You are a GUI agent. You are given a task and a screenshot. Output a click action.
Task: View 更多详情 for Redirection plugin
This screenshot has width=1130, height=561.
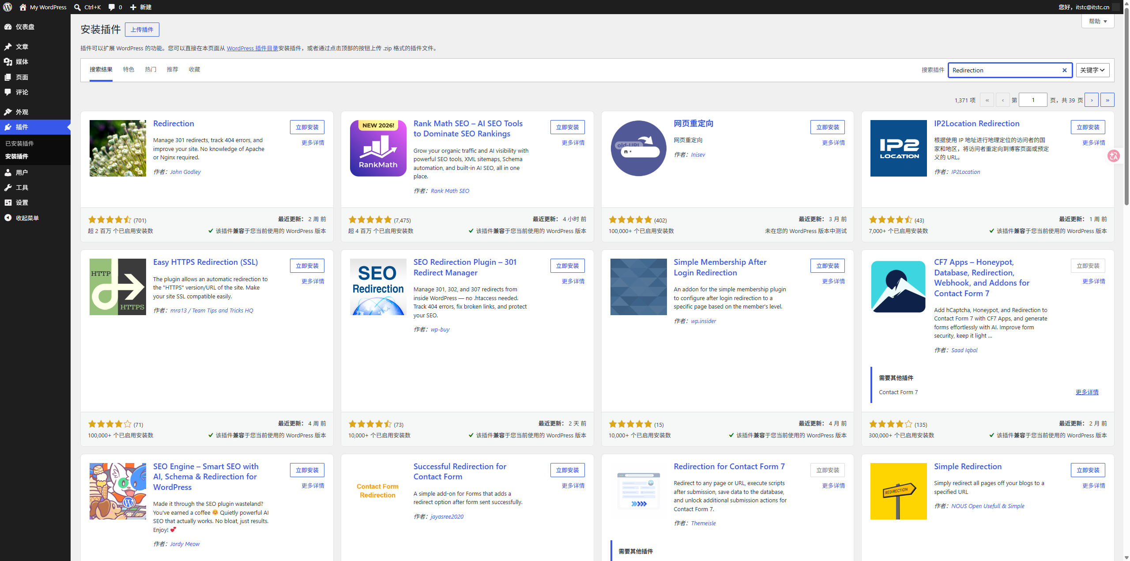[313, 143]
